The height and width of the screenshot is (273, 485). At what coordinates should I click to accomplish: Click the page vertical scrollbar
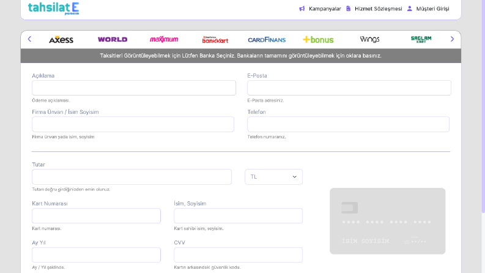(483, 107)
